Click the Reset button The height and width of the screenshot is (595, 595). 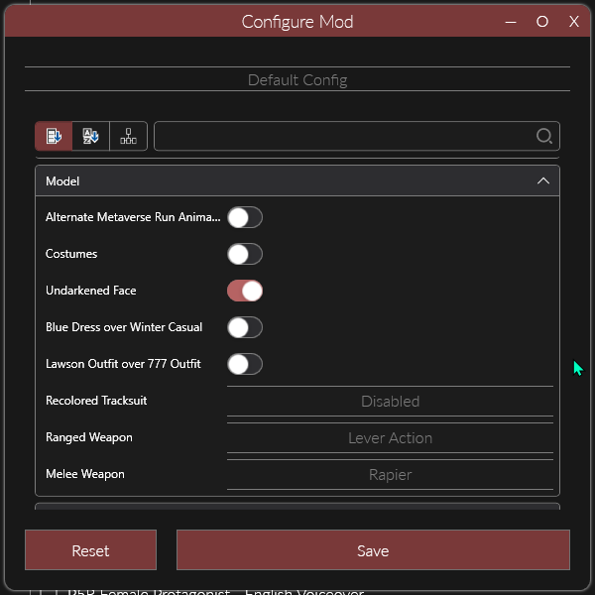coord(90,549)
